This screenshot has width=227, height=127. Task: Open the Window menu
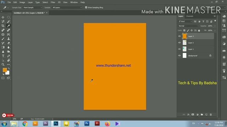74,2
